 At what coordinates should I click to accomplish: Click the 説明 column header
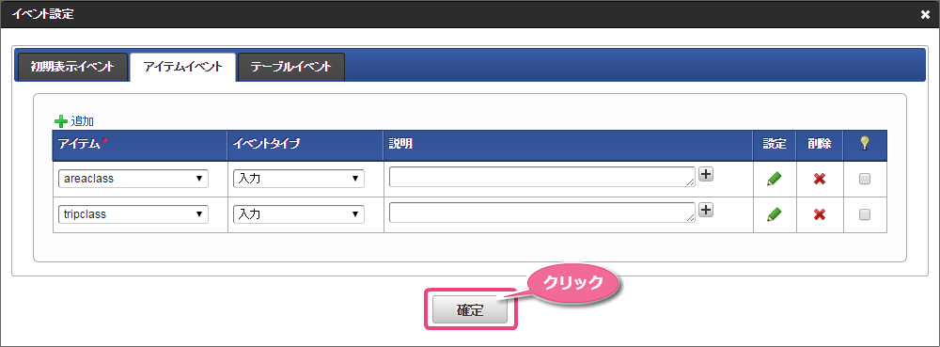click(x=569, y=145)
